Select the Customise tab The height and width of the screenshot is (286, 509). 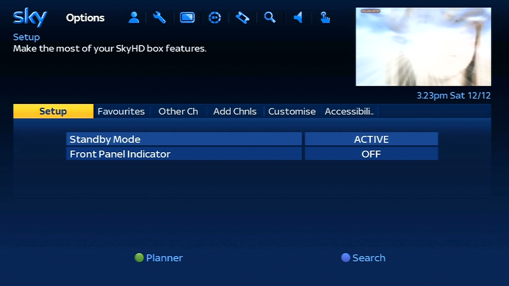click(292, 111)
